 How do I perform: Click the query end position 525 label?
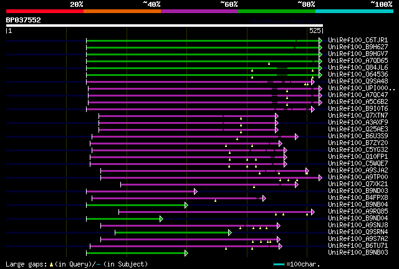coord(315,31)
